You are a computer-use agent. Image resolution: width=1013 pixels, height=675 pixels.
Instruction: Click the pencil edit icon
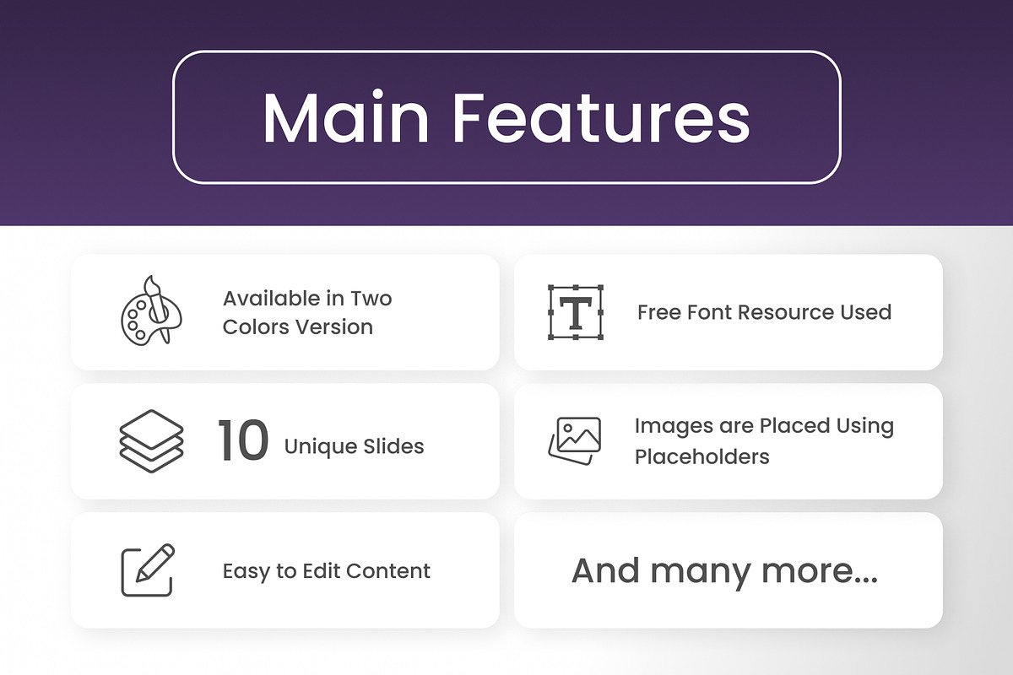click(x=148, y=570)
